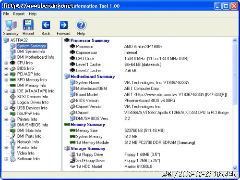The image size is (240, 180).
Task: Select the 1st Floppy Drive row label
Action: [x=89, y=154]
